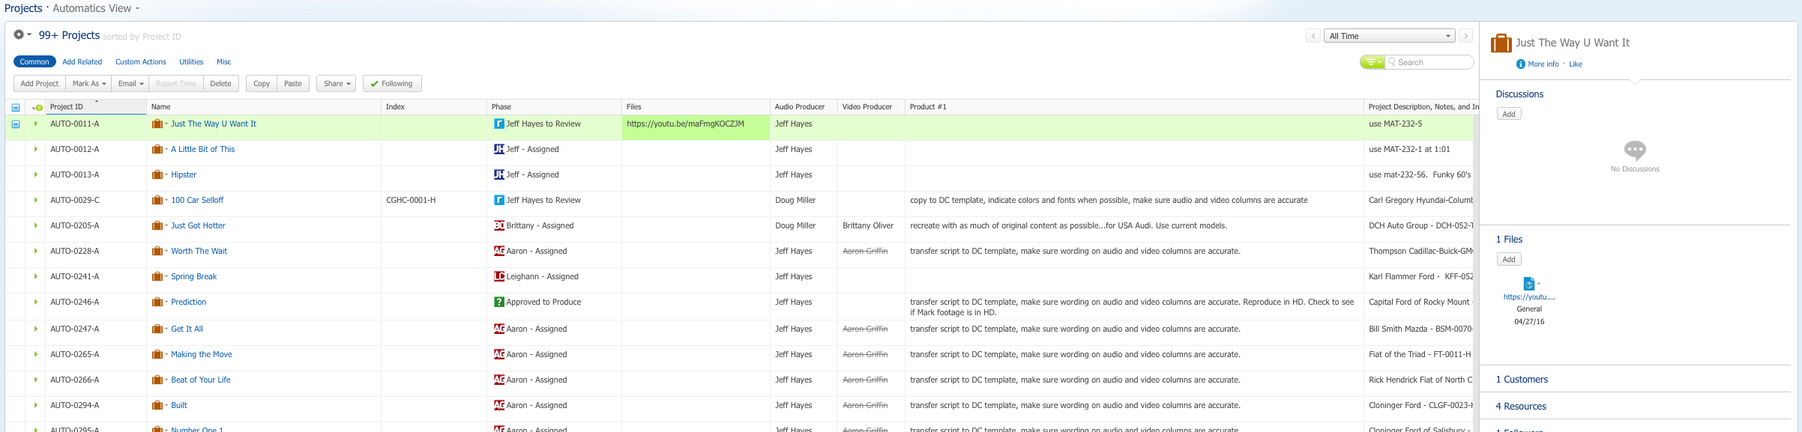Open the green filter button next to Search
This screenshot has height=432, width=1802.
1372,62
